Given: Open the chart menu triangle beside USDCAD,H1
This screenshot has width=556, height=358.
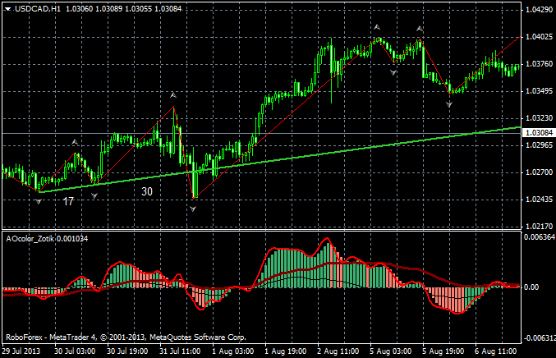Looking at the screenshot, I should (7, 9).
